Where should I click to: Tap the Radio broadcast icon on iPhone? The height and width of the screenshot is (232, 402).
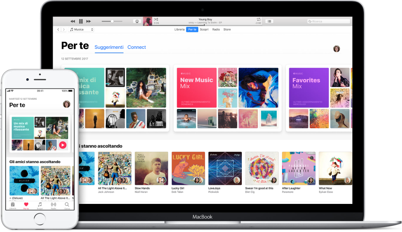point(54,204)
